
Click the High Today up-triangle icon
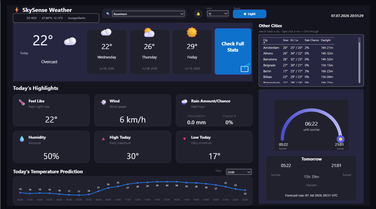pyautogui.click(x=103, y=139)
